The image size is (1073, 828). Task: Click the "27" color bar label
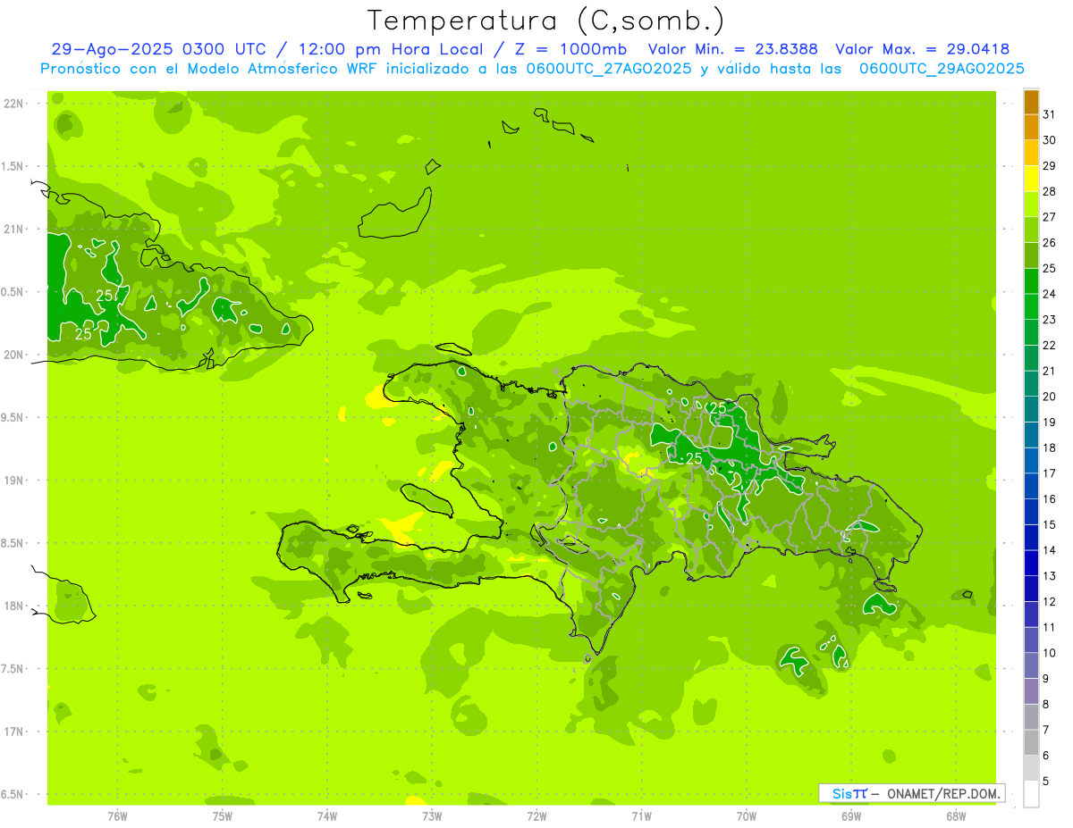tap(1049, 217)
